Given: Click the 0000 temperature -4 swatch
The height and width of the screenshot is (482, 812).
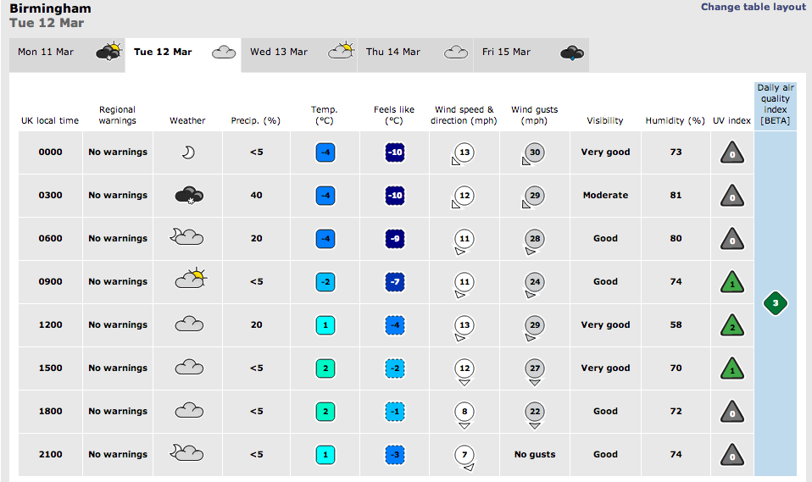Looking at the screenshot, I should (x=325, y=152).
